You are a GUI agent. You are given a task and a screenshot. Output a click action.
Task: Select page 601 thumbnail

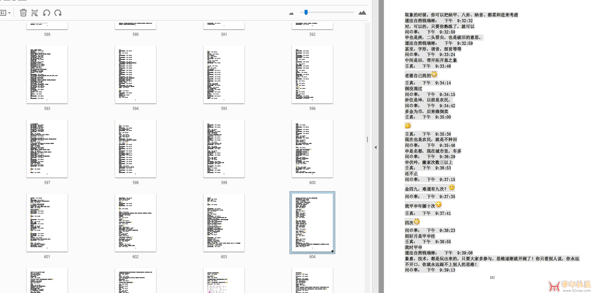pos(47,223)
